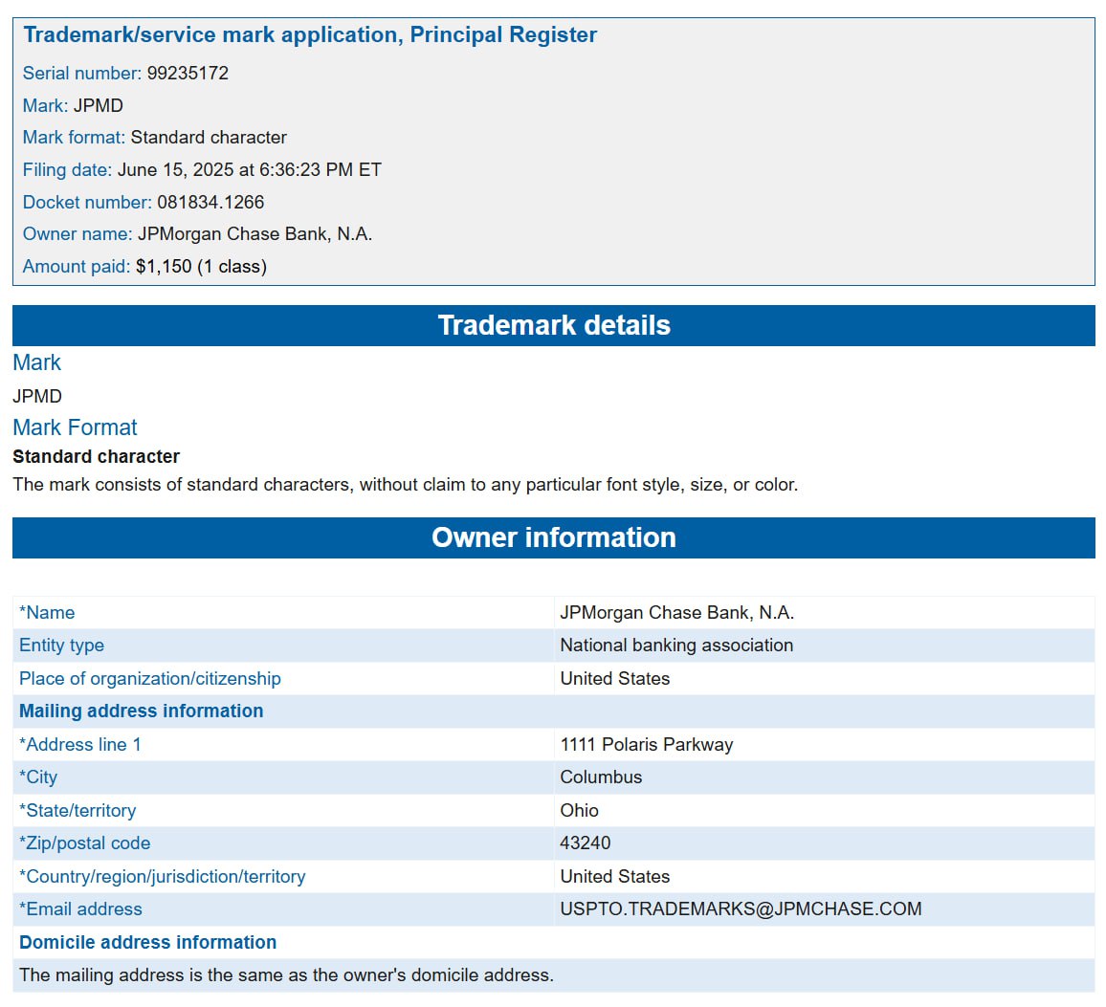The height and width of the screenshot is (1007, 1106).
Task: Select JPMD below the 'Mark' subheading
Action: click(x=37, y=396)
